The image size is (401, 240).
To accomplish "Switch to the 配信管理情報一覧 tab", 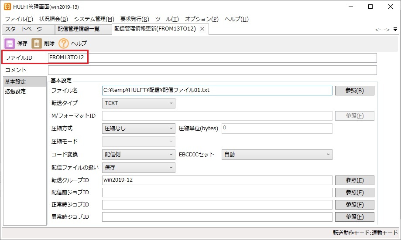I will coord(79,29).
